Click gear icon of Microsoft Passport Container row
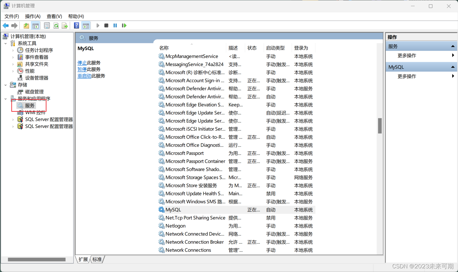Viewport: 458px width, 272px height. pyautogui.click(x=161, y=161)
